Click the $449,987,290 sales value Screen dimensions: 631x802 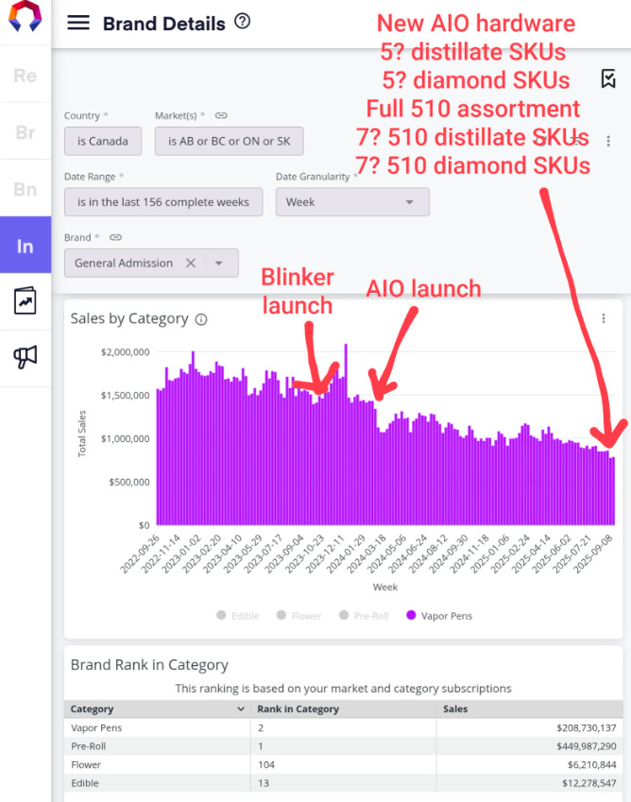[586, 745]
